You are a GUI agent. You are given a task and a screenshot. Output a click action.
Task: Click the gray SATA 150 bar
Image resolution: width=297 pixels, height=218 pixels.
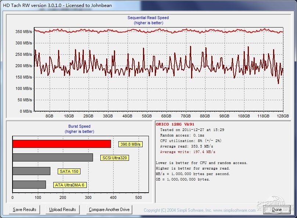click(32, 171)
